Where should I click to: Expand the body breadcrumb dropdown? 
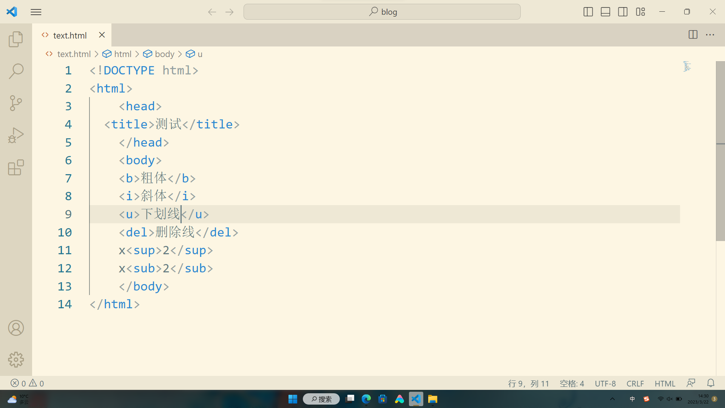pyautogui.click(x=164, y=54)
